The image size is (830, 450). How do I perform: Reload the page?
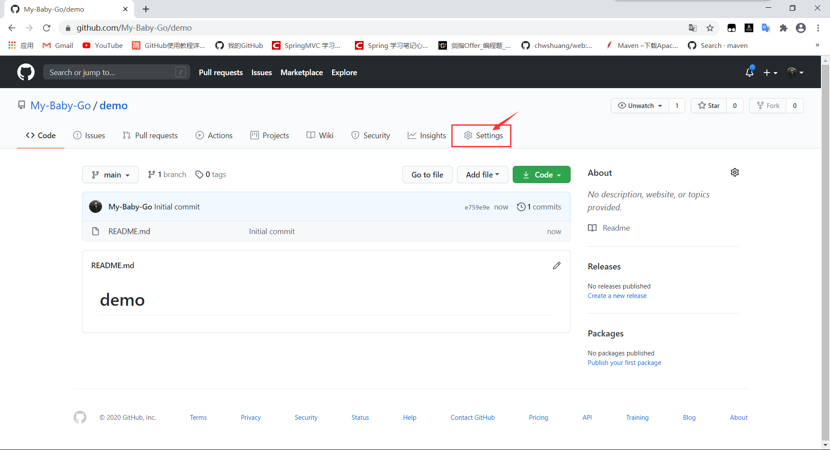point(47,28)
